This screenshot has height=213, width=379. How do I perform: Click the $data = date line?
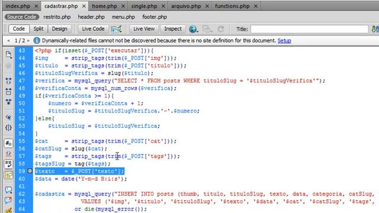81,179
